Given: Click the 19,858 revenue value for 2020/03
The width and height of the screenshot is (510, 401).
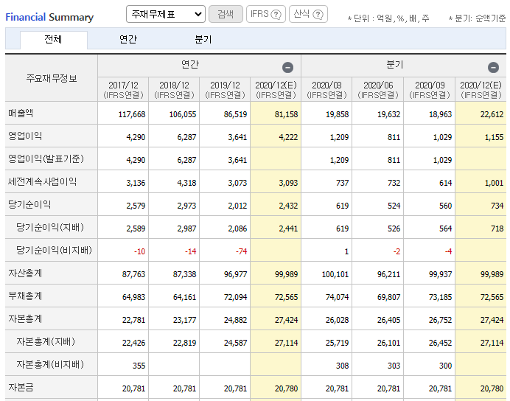Looking at the screenshot, I should click(x=338, y=114).
